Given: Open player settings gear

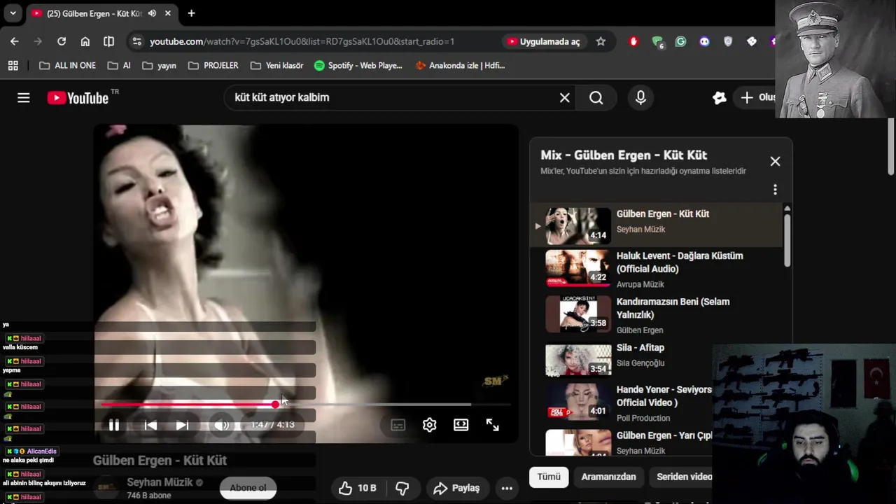Looking at the screenshot, I should point(429,425).
